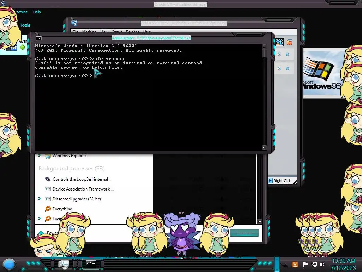Dismiss the lower notification with its blue X
362x272 pixels.
287,68
